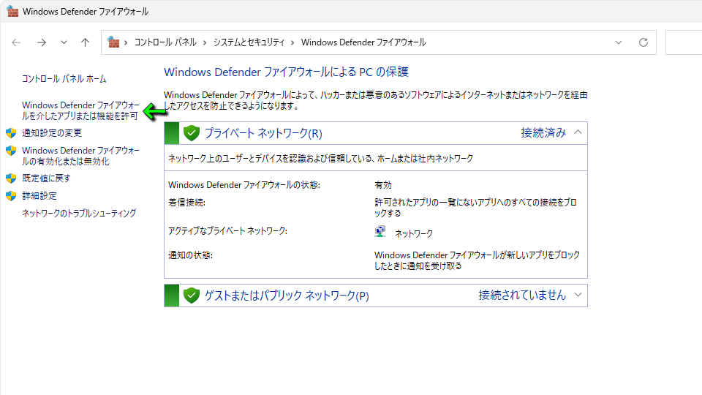Screen dimensions: 702x395
Task: Click green shield icon for プライベート ネットワーク
Action: [191, 133]
